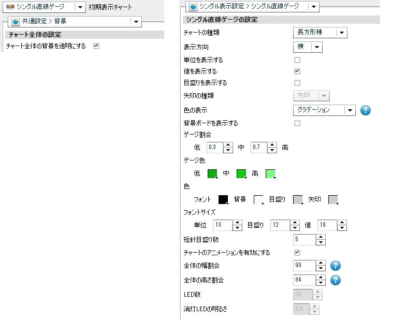The image size is (406, 334).
Task: Increase 目盛り font size
Action: 295,223
